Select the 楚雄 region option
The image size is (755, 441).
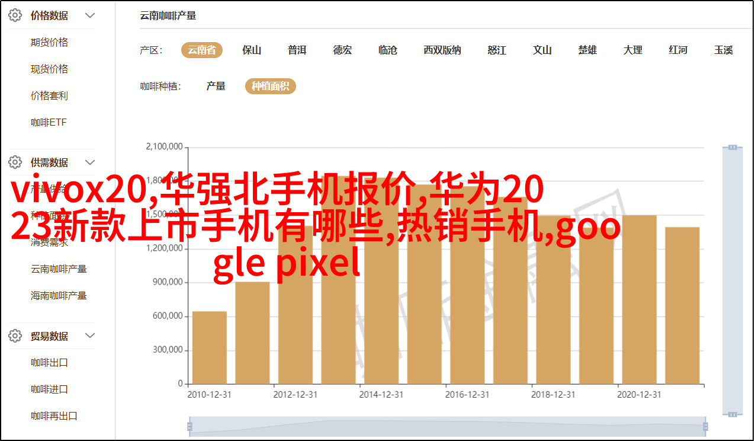tap(588, 50)
